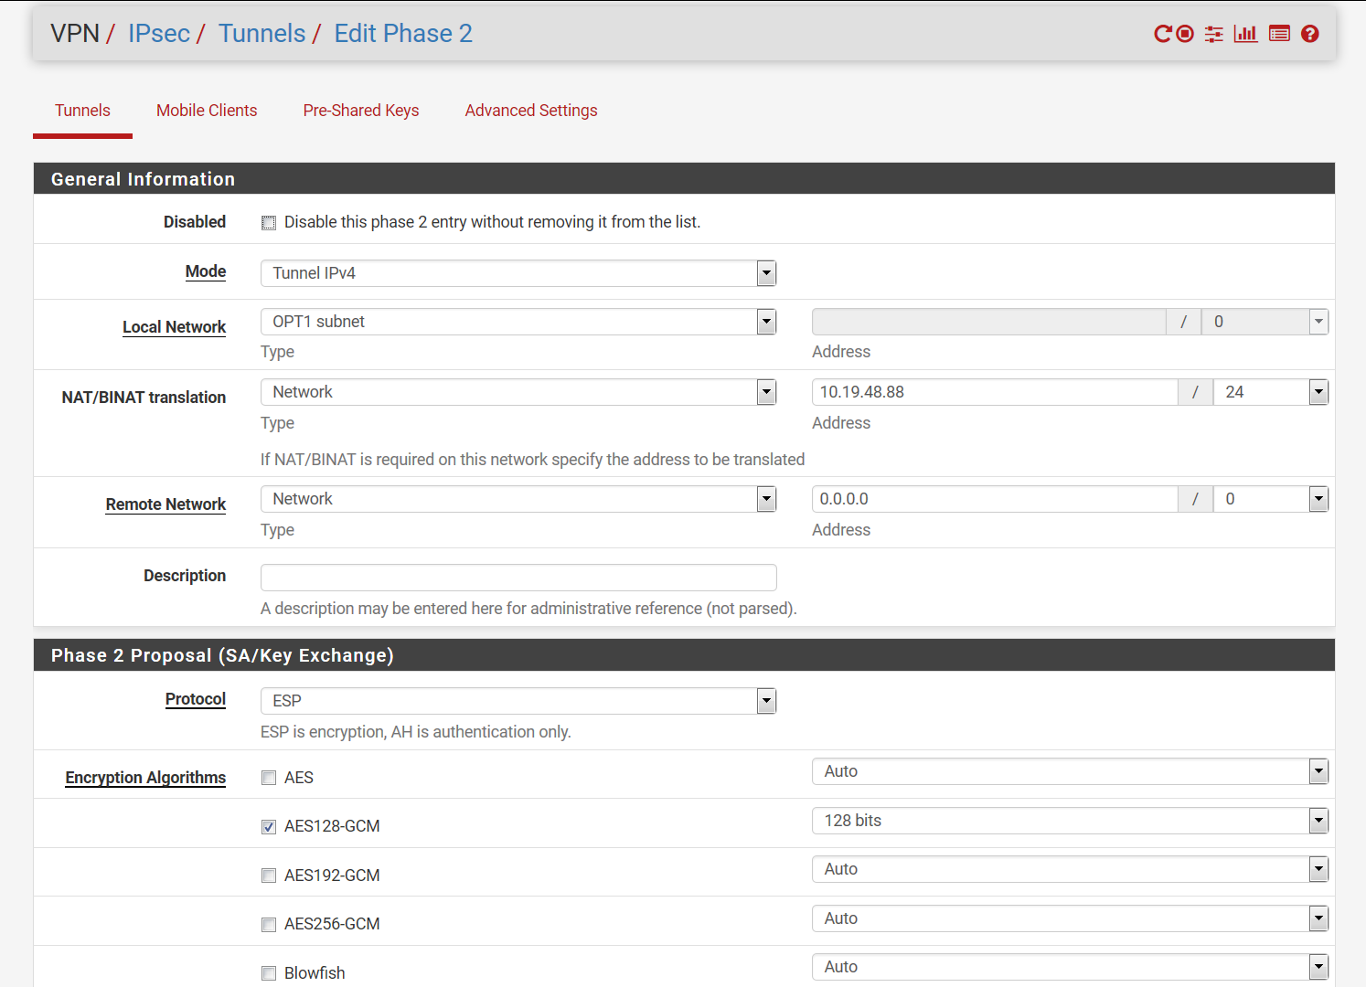Enable the AES encryption algorithm checkbox
1366x987 pixels.
pos(269,778)
